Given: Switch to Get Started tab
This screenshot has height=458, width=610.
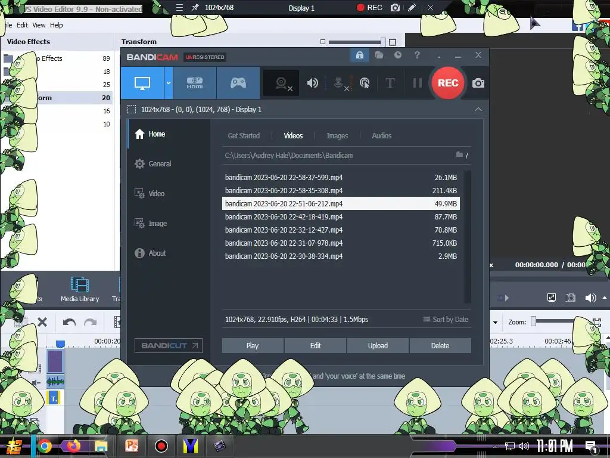Looking at the screenshot, I should click(244, 135).
